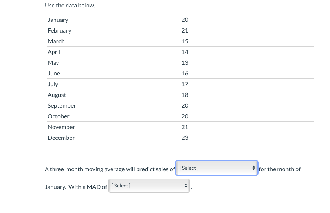
Task: Select the February cell in the table
Action: (60, 31)
